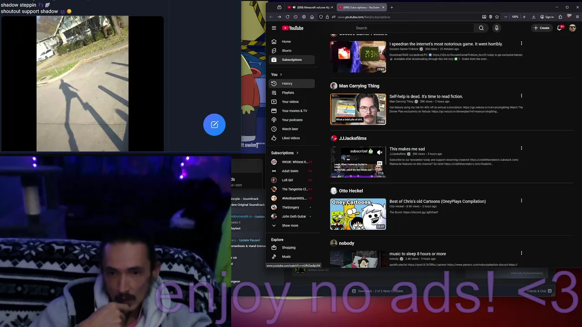Open Your videos in sidebar
The width and height of the screenshot is (582, 327).
(x=291, y=102)
